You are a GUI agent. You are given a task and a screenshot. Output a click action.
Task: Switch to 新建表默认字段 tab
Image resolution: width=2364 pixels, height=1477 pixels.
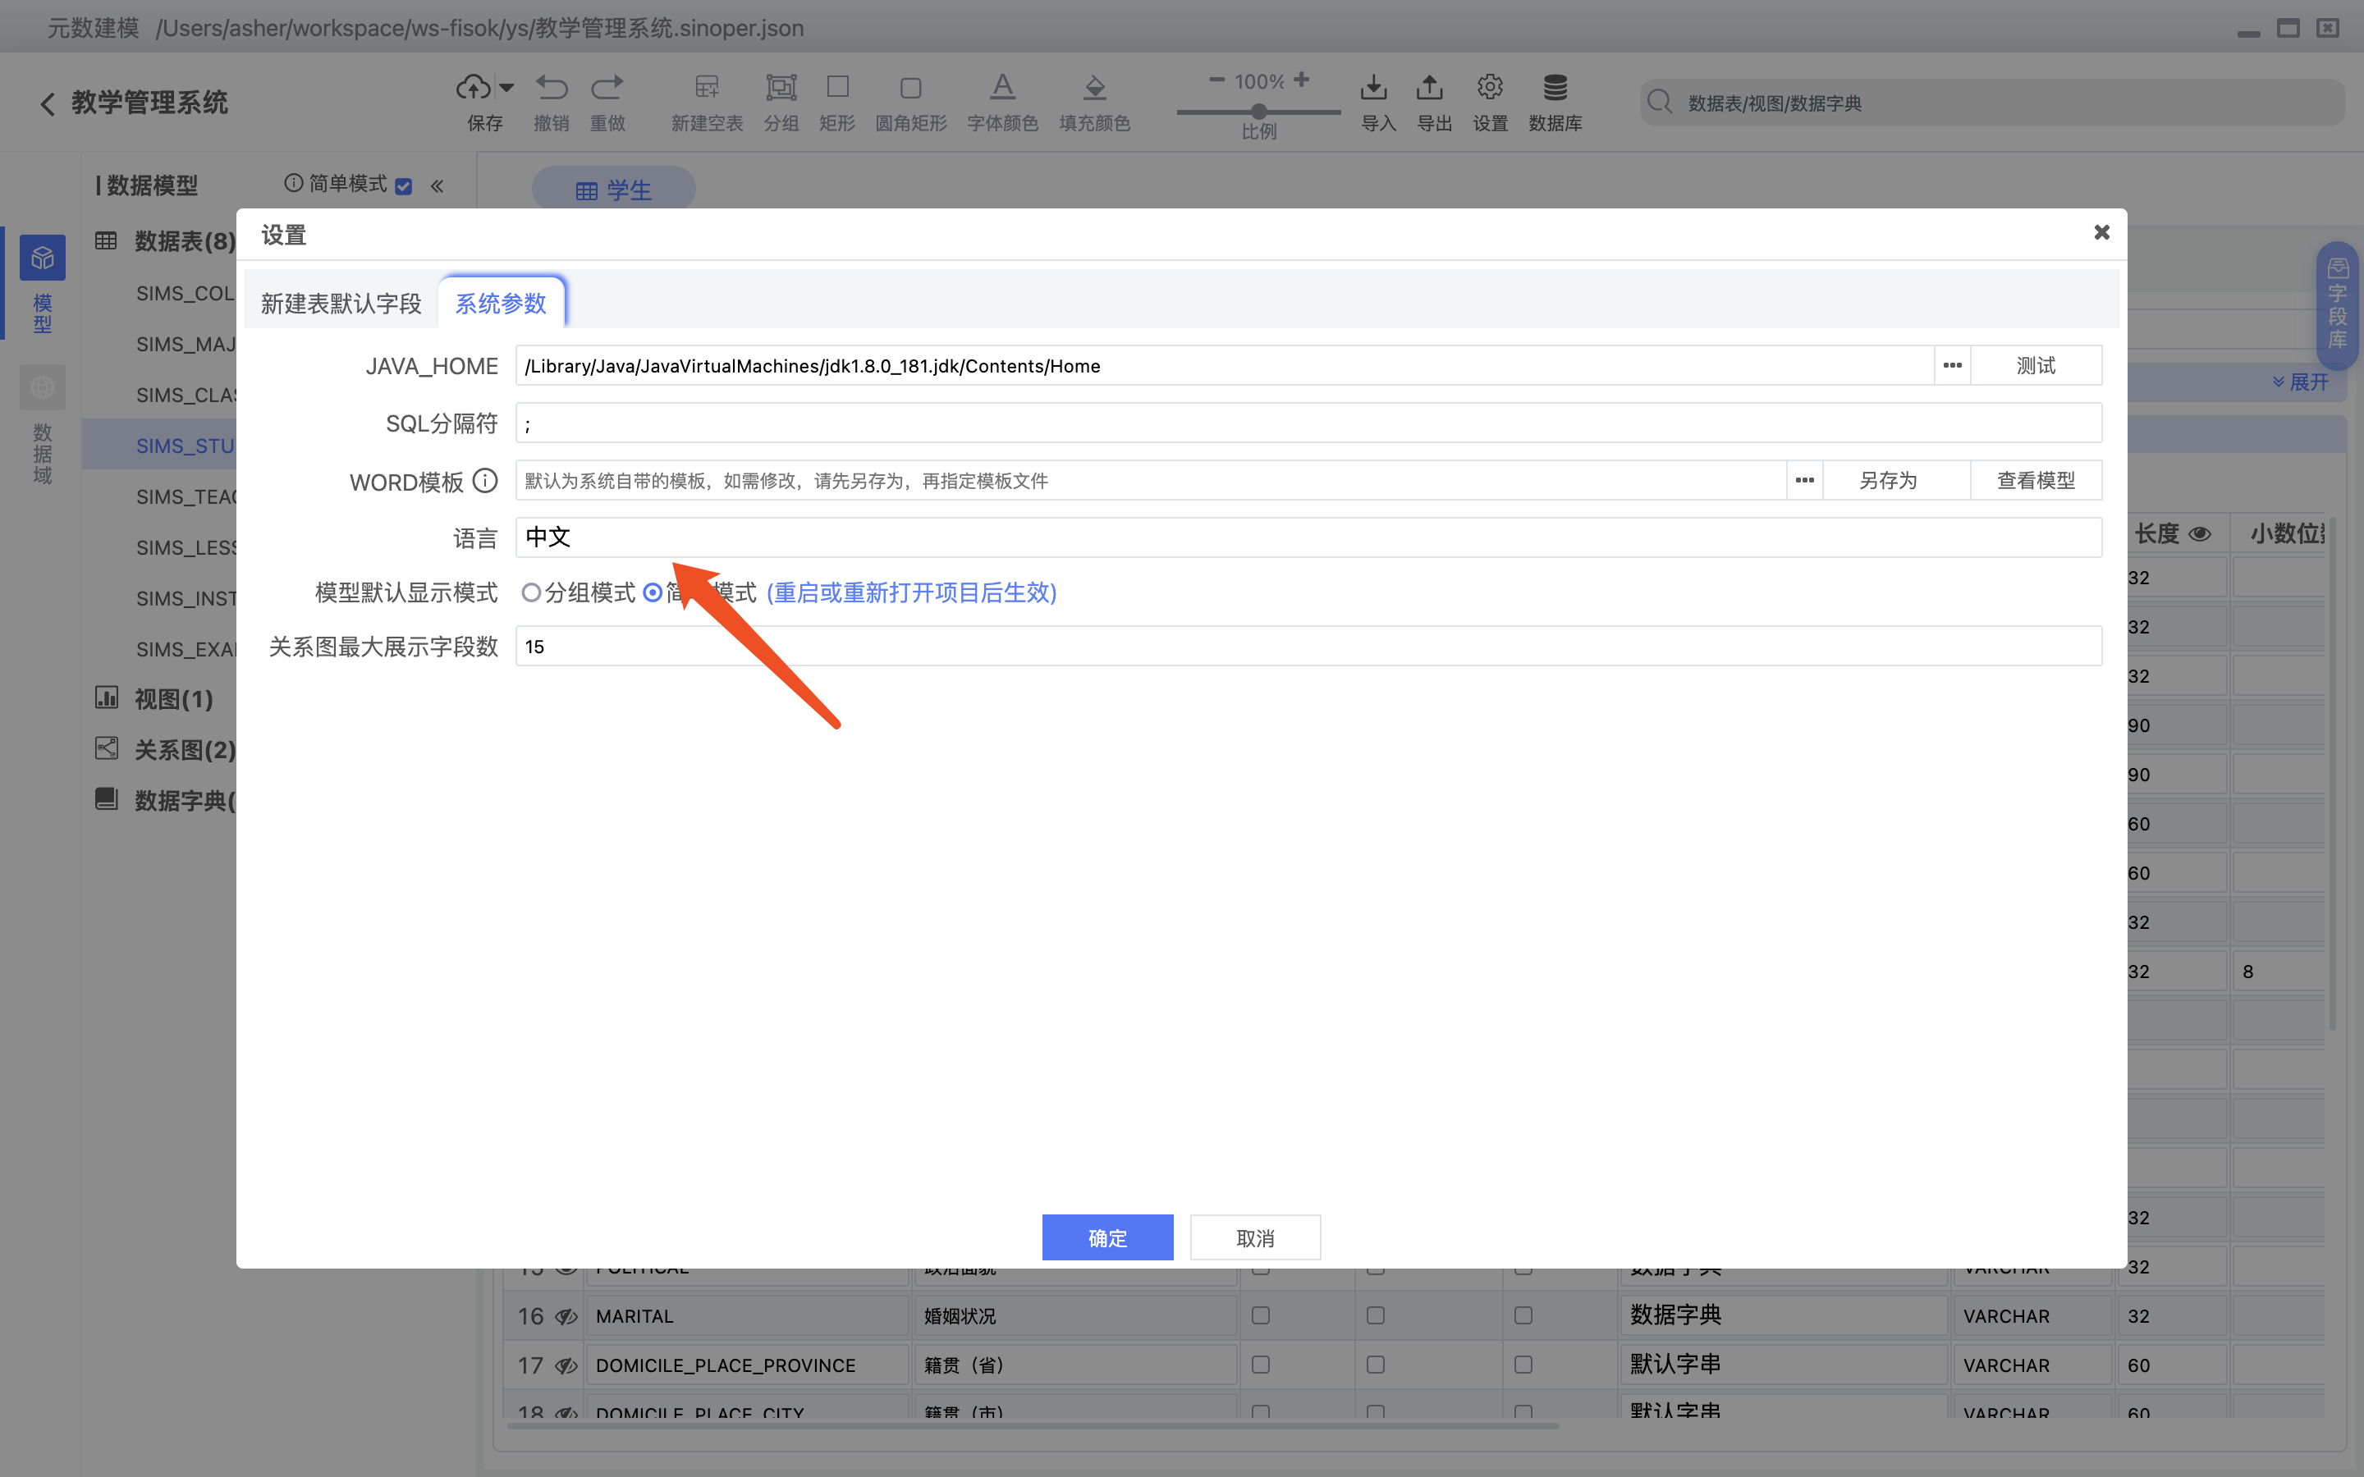click(x=340, y=303)
